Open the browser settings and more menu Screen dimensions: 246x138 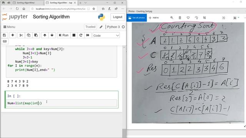pos(123,9)
